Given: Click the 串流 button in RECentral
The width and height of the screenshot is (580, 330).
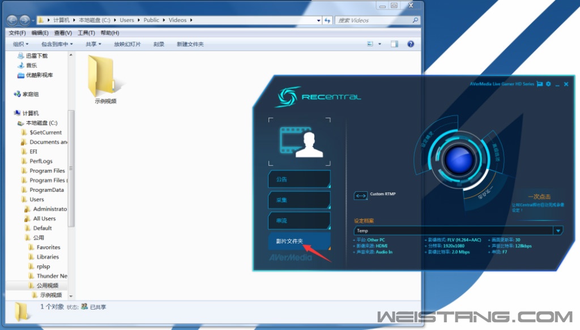Looking at the screenshot, I should [298, 221].
